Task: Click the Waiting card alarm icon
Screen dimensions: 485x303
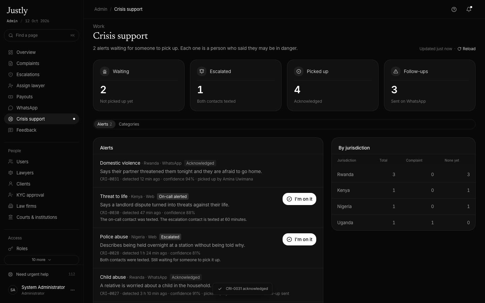Action: pos(105,71)
